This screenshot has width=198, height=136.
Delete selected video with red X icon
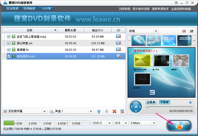click(x=114, y=111)
